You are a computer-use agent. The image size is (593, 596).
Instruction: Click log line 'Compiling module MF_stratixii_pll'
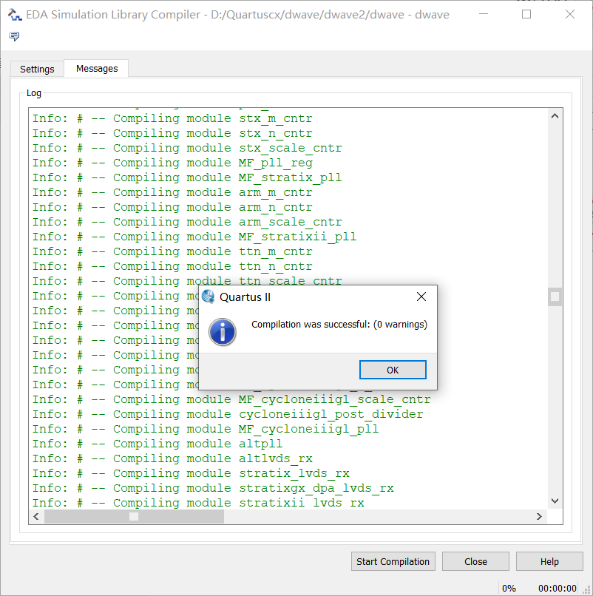(x=194, y=237)
